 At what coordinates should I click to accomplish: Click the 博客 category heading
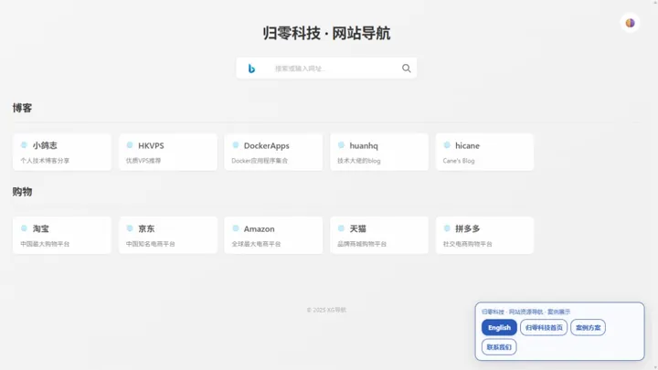tap(22, 108)
